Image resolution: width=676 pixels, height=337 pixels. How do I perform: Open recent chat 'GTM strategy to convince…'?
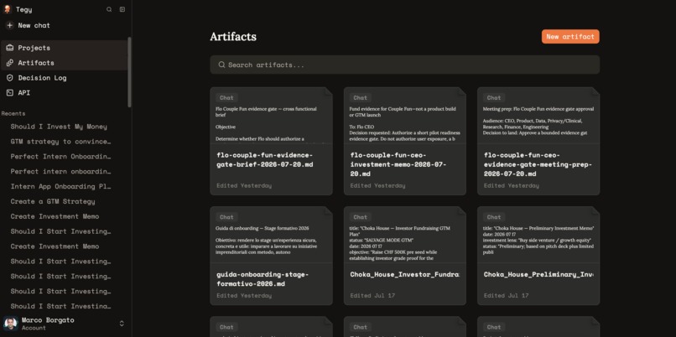coord(60,142)
